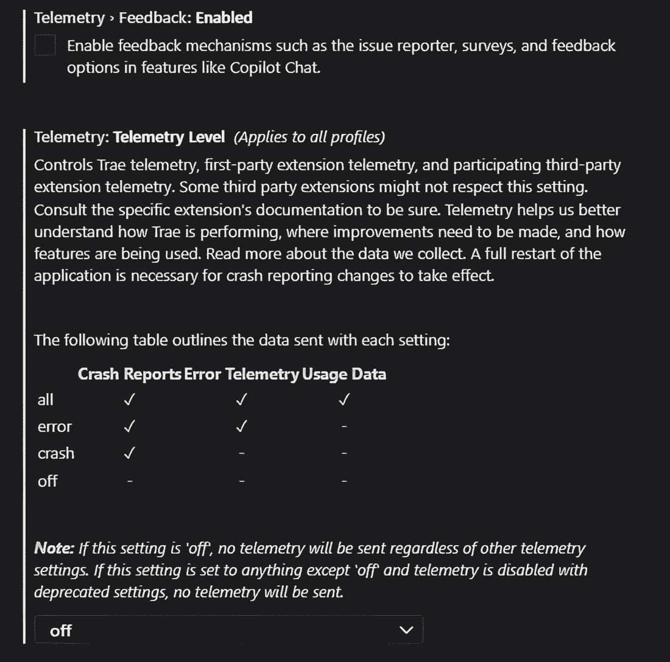Click the 'Usage Data' column header
670x662 pixels.
pos(344,374)
